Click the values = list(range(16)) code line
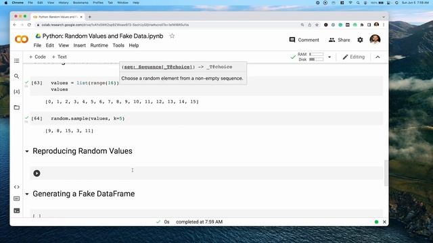Image resolution: width=433 pixels, height=243 pixels. [85, 83]
